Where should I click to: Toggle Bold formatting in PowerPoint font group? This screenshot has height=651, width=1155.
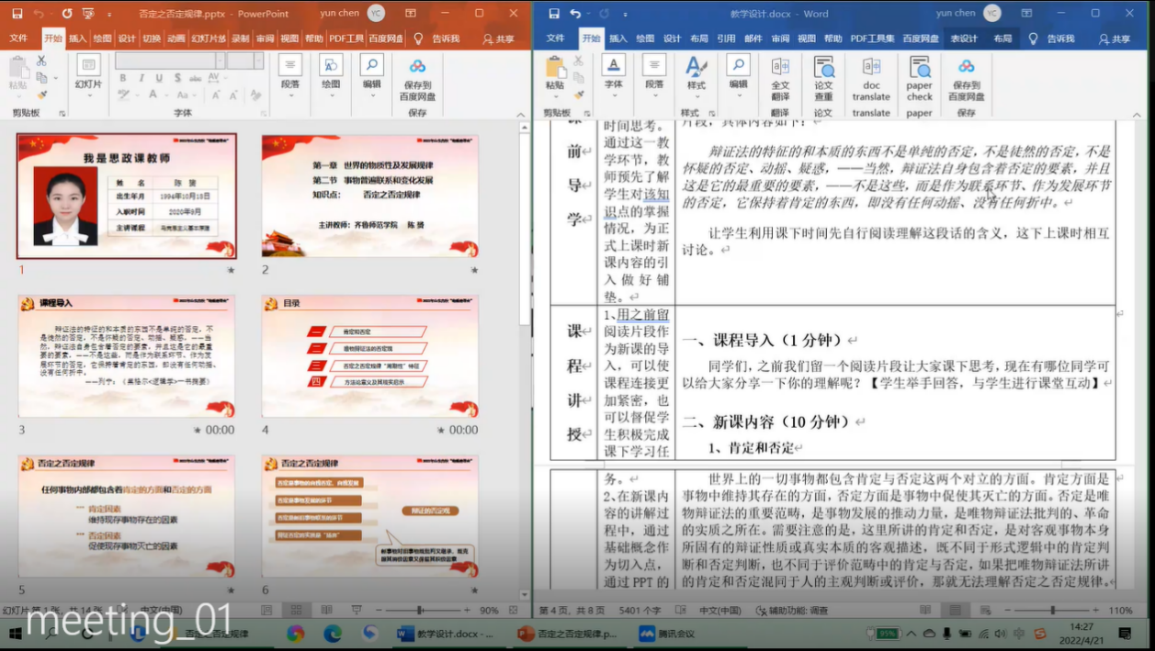pos(122,78)
